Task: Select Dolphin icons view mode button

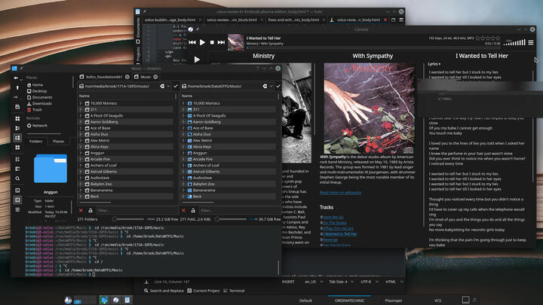Action: tap(17, 119)
